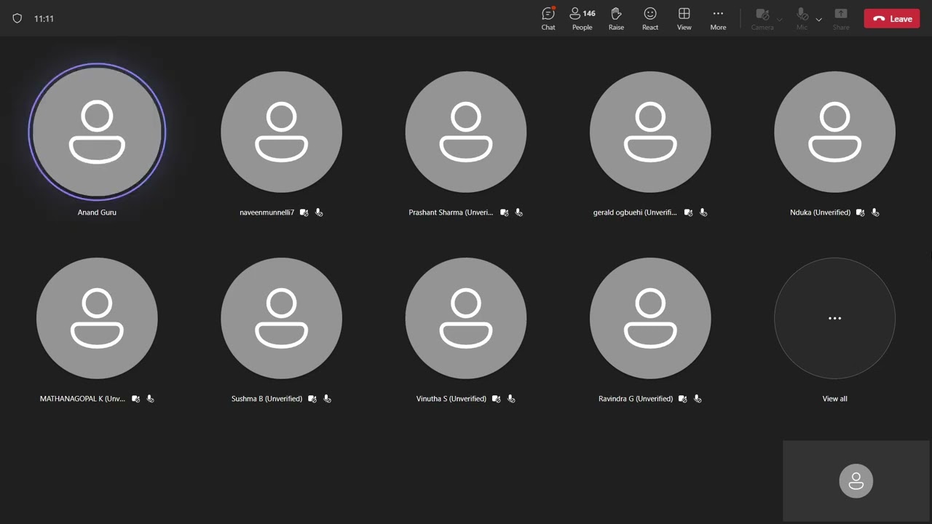Click the shield security icon
Viewport: 932px width, 524px height.
17,18
